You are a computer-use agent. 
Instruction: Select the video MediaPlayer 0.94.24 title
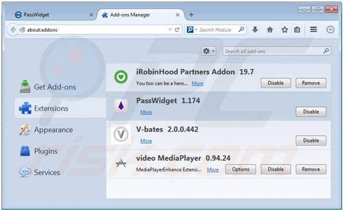point(183,158)
